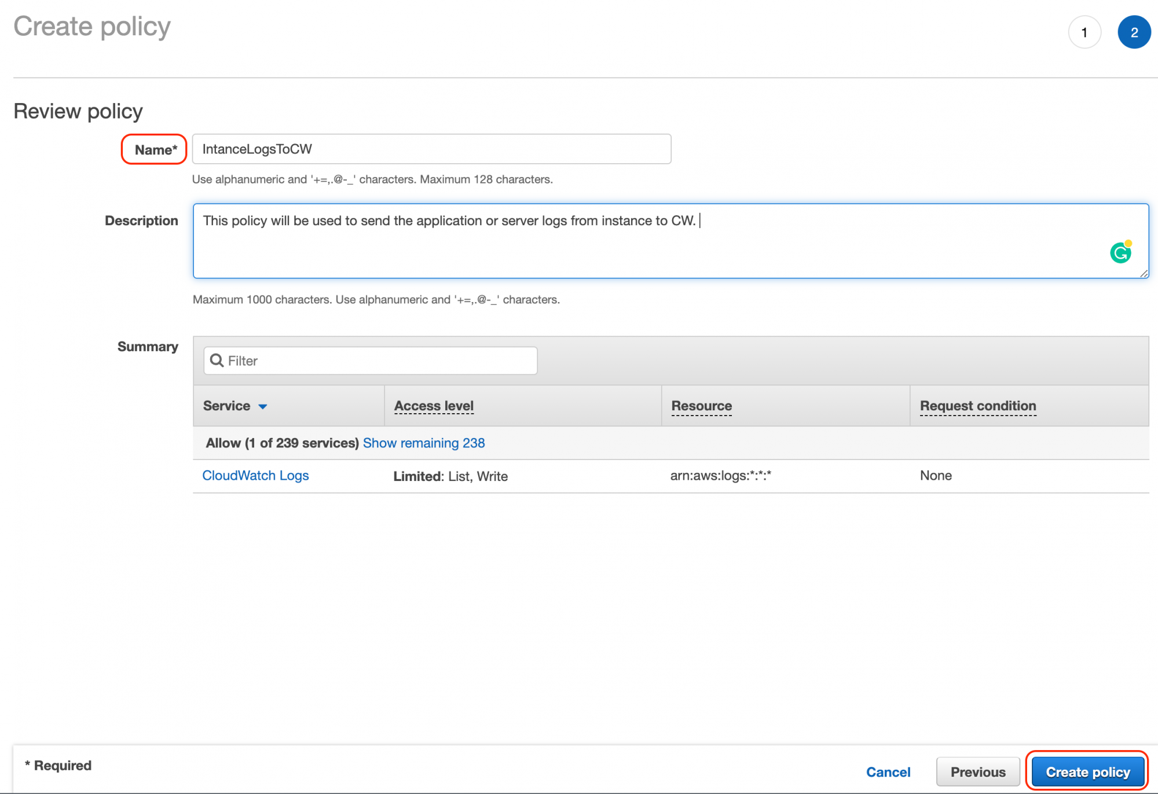This screenshot has width=1158, height=794.
Task: Click the magnifier icon in the Filter box
Action: click(217, 360)
